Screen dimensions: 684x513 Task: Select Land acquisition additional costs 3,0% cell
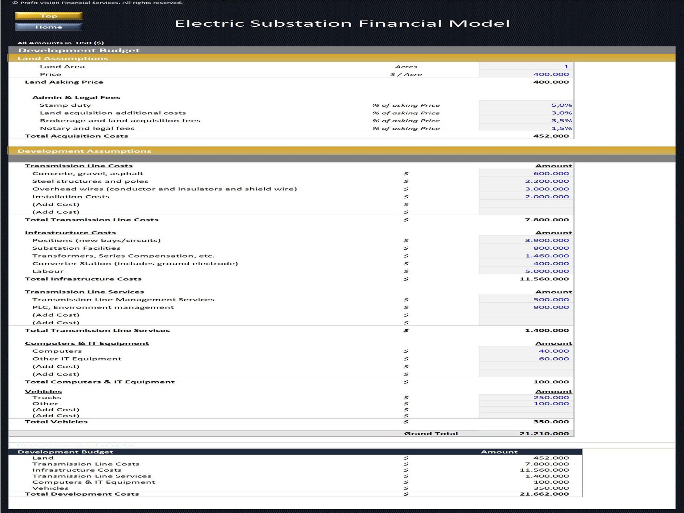pyautogui.click(x=526, y=113)
